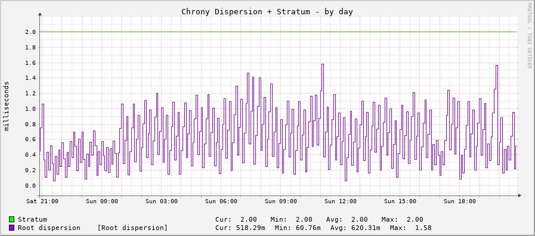Click the purple Root dispersion legend swatch

pyautogui.click(x=12, y=228)
